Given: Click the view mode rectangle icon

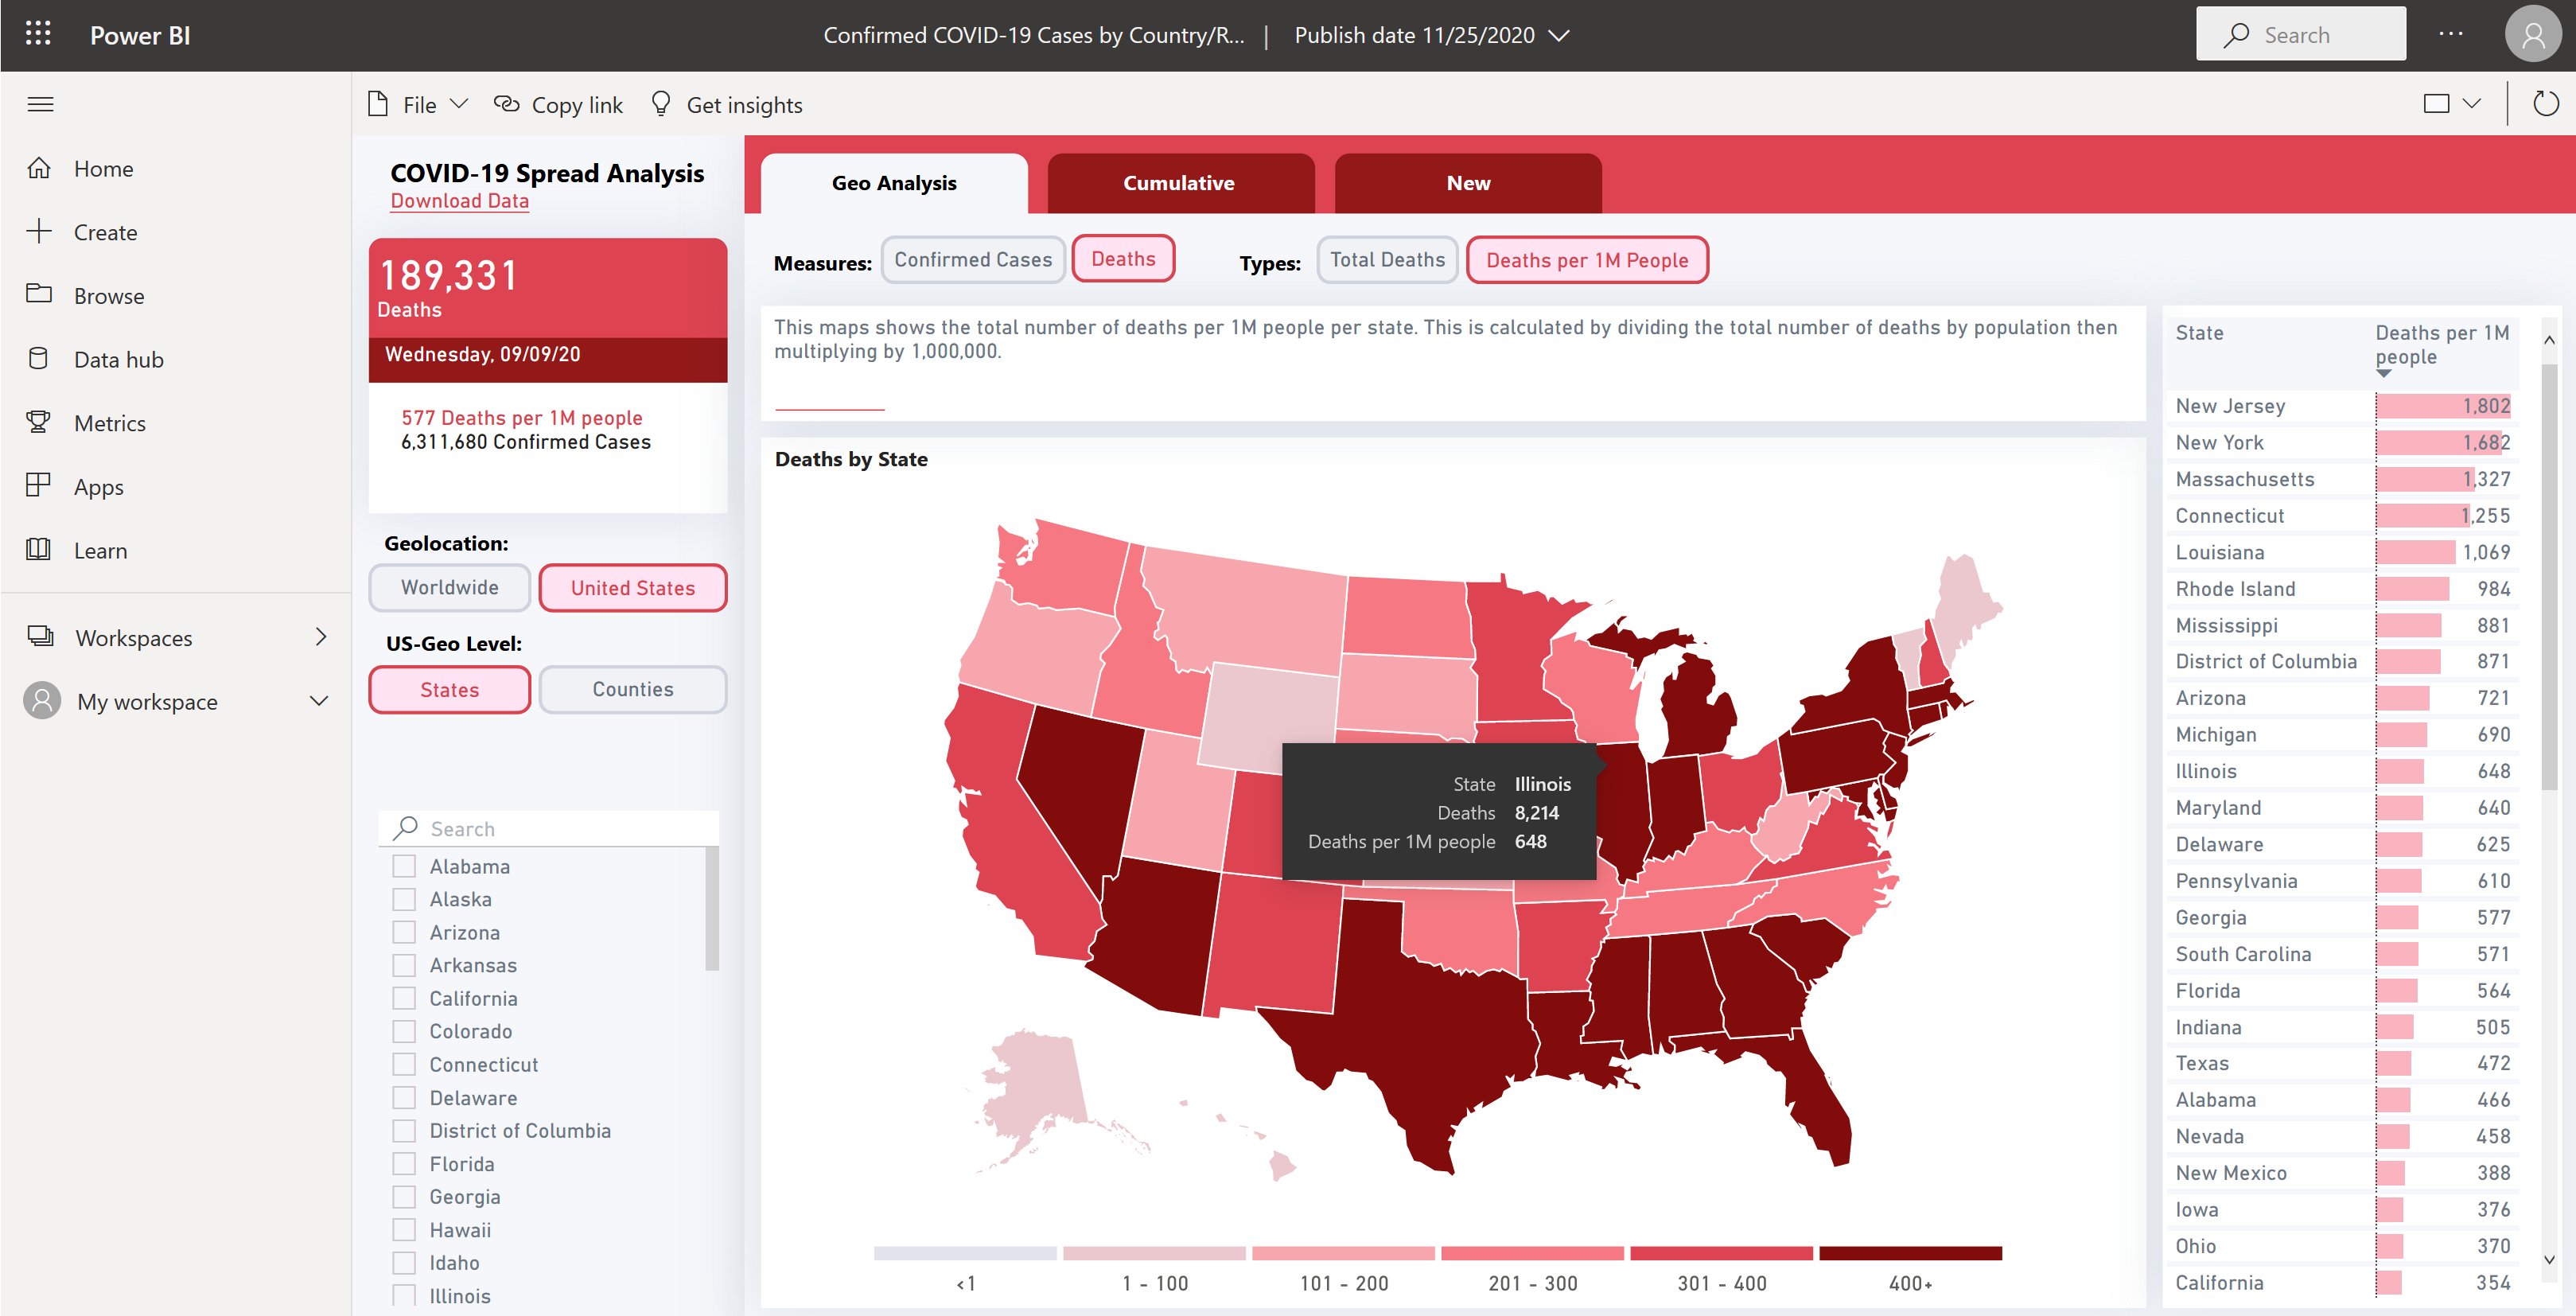Looking at the screenshot, I should pos(2437,104).
